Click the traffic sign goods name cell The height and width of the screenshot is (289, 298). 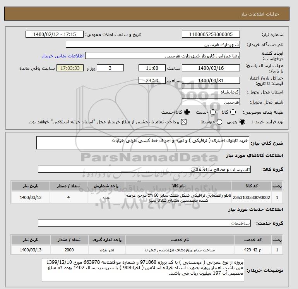pyautogui.click(x=178, y=197)
